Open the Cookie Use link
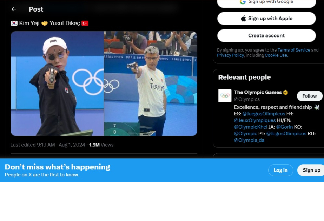324x221 pixels. point(276,55)
